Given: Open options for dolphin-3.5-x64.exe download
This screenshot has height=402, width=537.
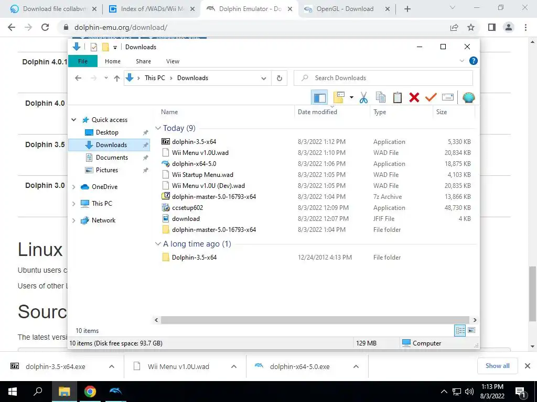Looking at the screenshot, I should click(112, 366).
